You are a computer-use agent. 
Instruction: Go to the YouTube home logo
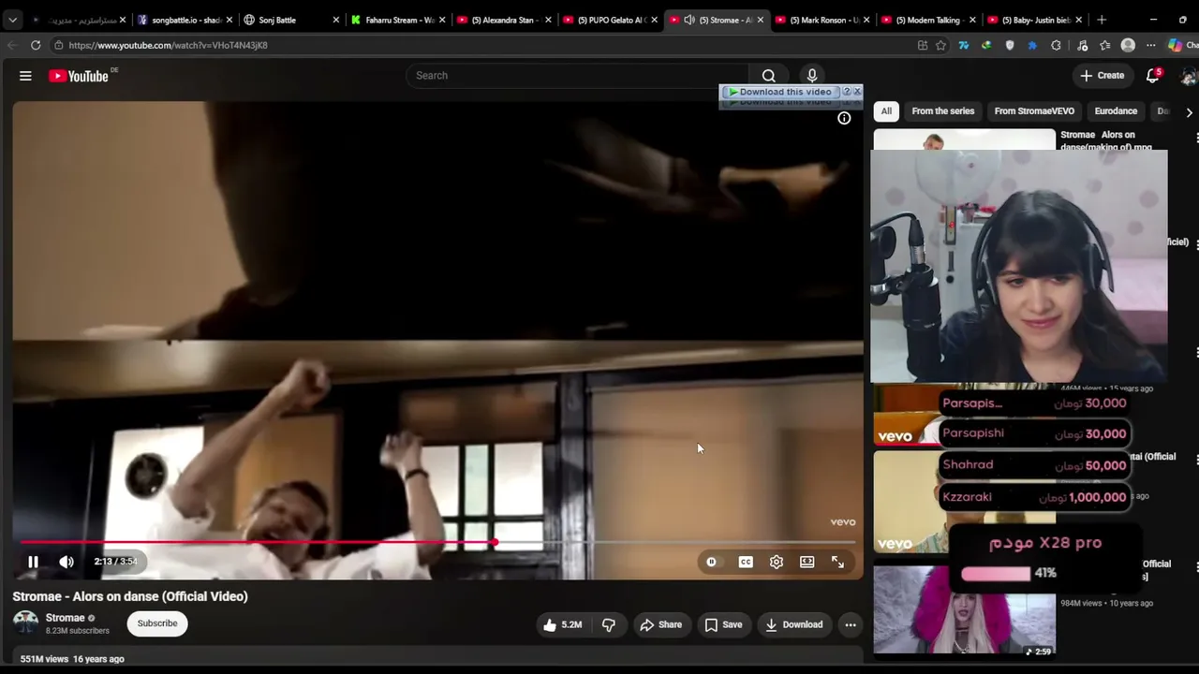pyautogui.click(x=79, y=76)
